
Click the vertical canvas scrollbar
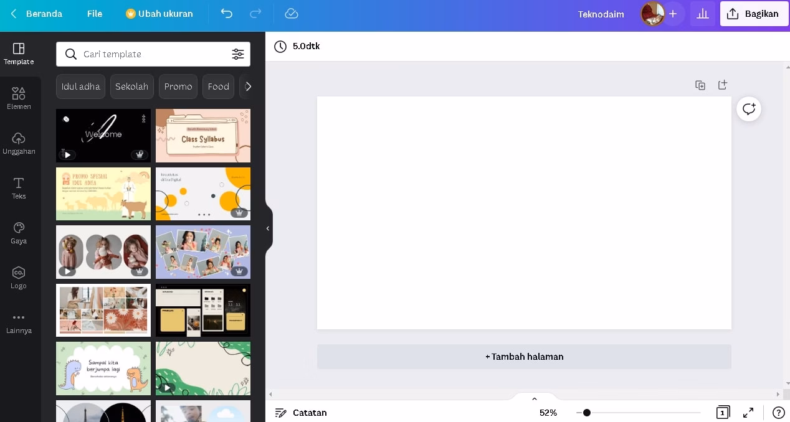pyautogui.click(x=786, y=224)
